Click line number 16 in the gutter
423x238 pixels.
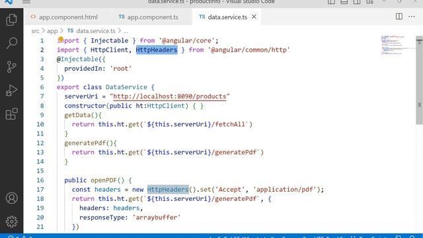click(x=40, y=180)
